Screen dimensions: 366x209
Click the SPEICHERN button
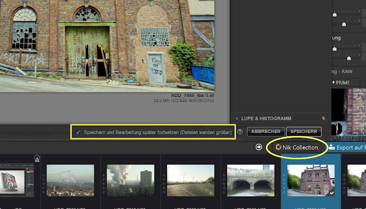[304, 132]
